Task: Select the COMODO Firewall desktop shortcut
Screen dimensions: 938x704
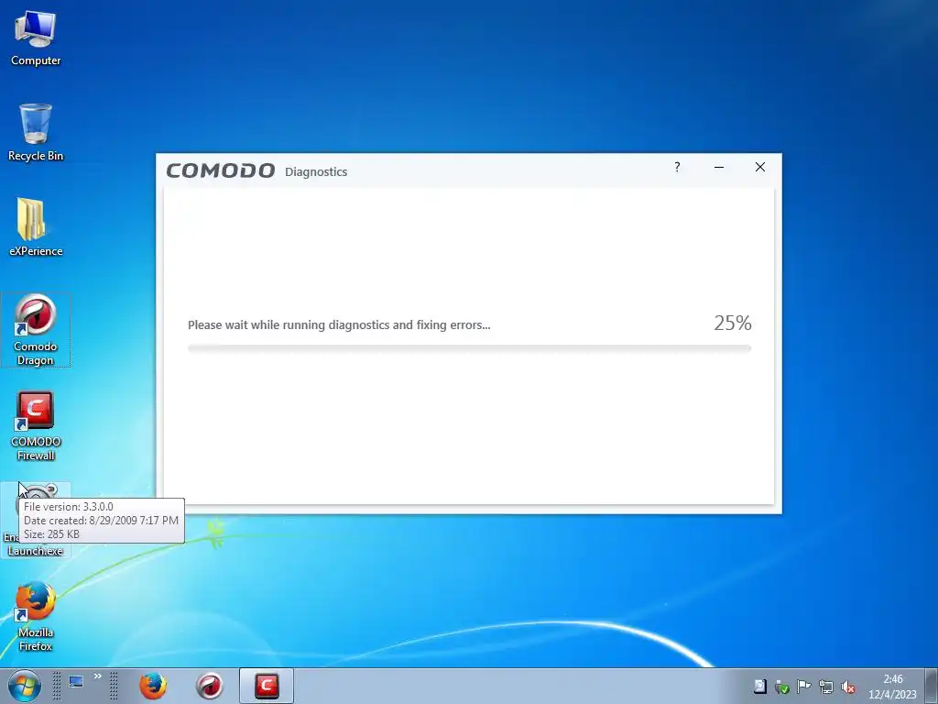Action: point(36,425)
